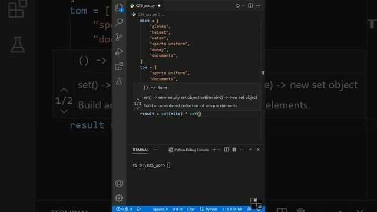Split the editor to the right
377x212 pixels.
click(x=250, y=5)
